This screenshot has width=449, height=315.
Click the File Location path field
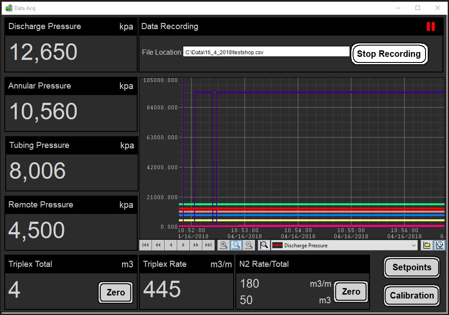tap(266, 52)
